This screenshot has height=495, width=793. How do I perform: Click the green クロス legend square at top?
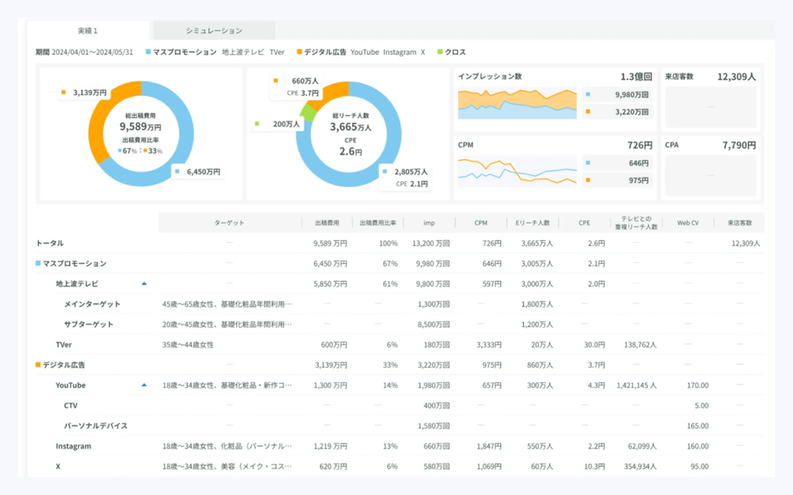(x=440, y=52)
